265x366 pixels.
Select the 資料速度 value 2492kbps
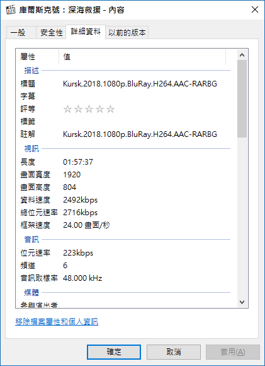80,200
